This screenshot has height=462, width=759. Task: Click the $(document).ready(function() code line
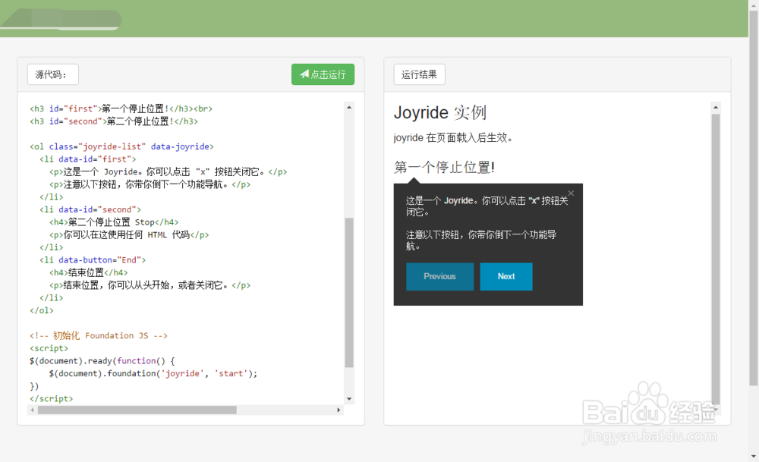click(102, 361)
